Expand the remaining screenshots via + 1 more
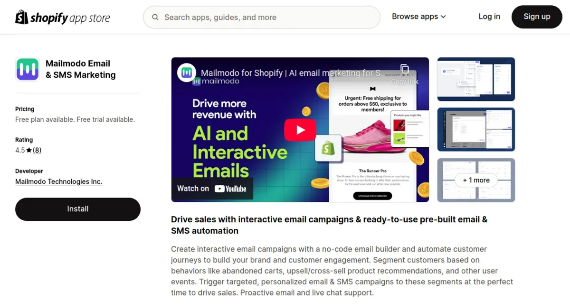The height and width of the screenshot is (308, 570). [x=475, y=181]
